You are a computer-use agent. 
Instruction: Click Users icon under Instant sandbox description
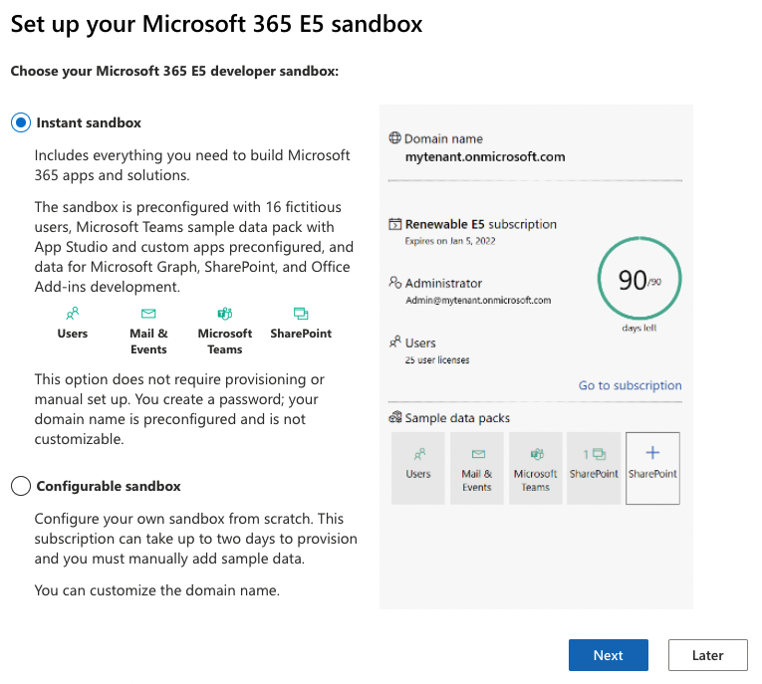[x=73, y=313]
